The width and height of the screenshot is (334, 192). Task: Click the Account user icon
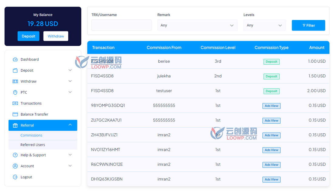(x=15, y=166)
